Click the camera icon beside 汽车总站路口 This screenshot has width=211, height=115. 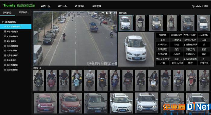5,55
